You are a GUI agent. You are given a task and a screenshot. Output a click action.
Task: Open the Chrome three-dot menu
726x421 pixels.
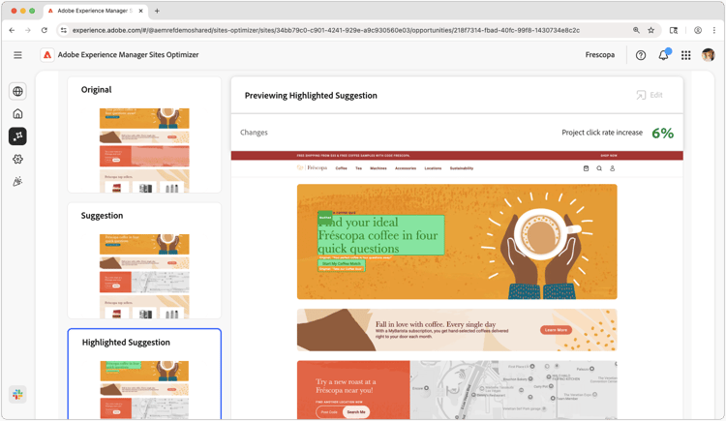click(714, 30)
